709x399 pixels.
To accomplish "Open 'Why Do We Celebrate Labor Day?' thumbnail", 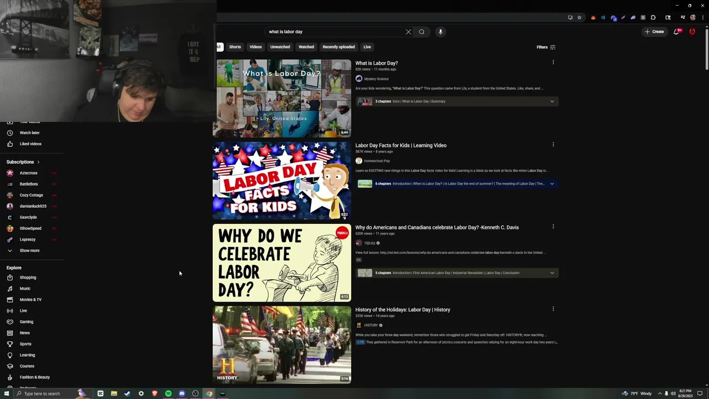I will (x=282, y=263).
